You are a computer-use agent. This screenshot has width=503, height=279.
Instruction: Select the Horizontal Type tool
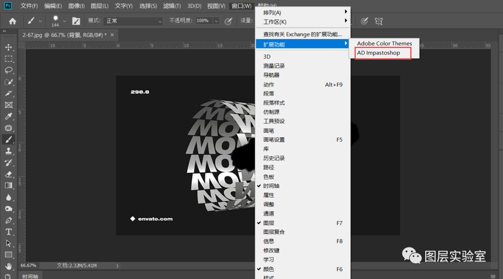click(9, 232)
